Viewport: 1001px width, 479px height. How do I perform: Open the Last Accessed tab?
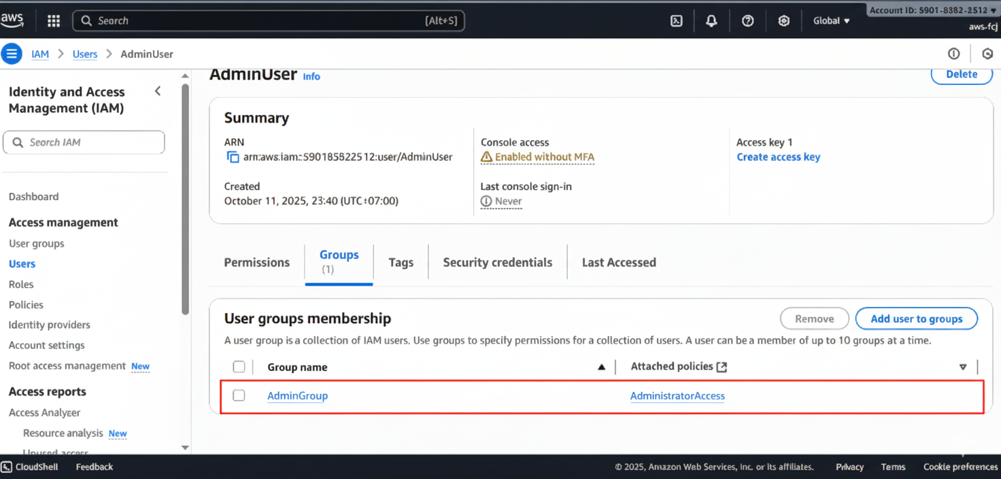pyautogui.click(x=619, y=263)
